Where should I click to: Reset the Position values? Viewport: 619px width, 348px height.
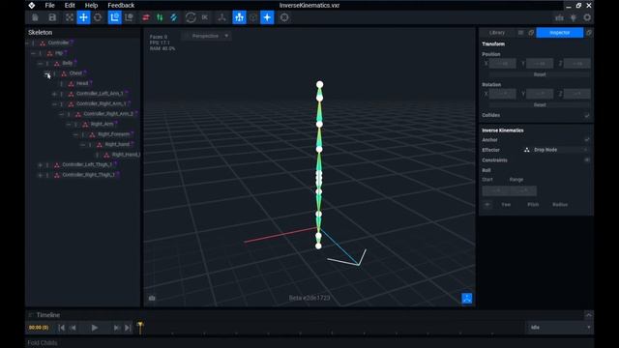(540, 74)
